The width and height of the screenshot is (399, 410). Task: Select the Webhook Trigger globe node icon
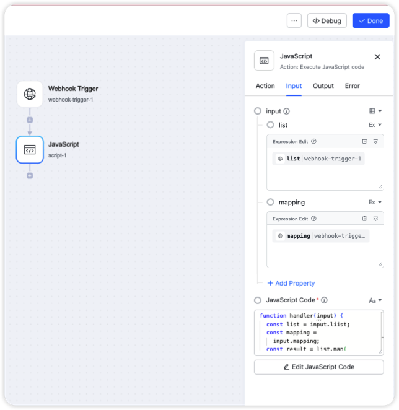point(30,94)
